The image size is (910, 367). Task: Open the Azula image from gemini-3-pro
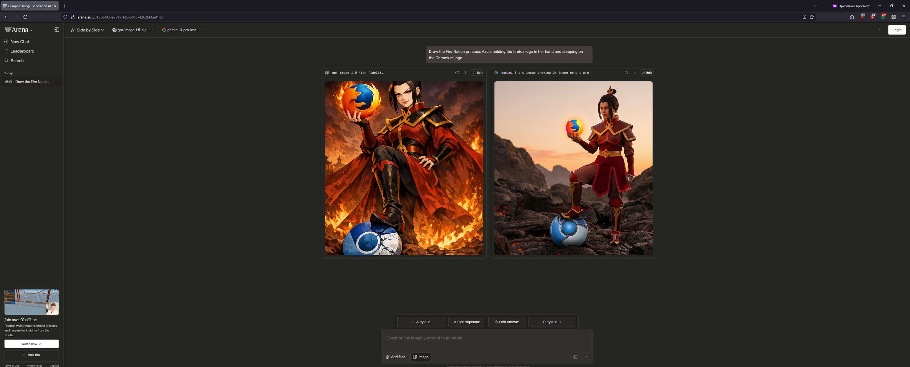573,168
